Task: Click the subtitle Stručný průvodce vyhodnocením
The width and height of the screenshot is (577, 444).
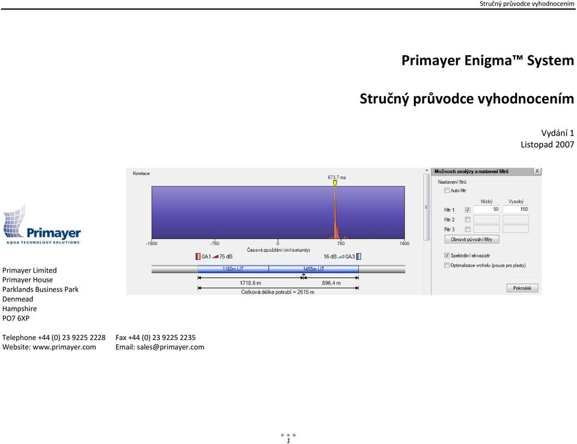Action: click(466, 99)
